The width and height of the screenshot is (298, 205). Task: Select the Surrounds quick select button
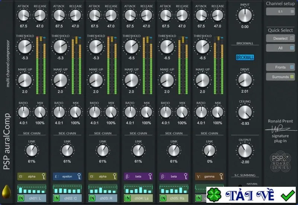pyautogui.click(x=280, y=77)
